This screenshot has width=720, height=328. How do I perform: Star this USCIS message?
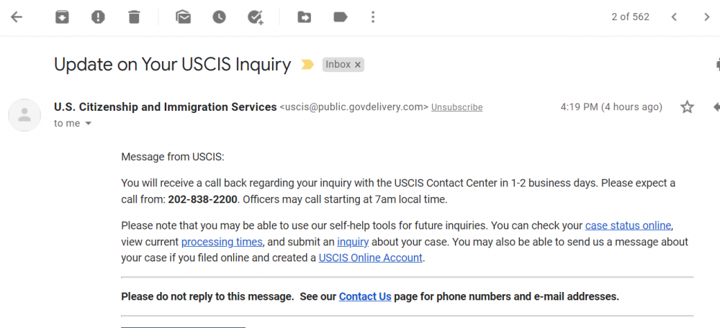tap(687, 107)
